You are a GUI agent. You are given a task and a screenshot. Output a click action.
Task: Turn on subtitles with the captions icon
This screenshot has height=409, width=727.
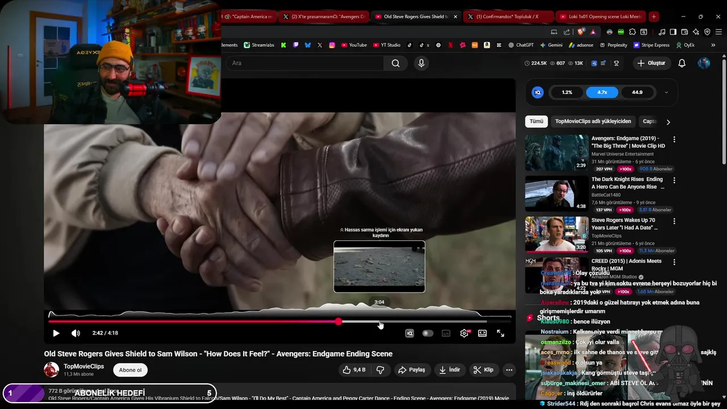coord(446,333)
